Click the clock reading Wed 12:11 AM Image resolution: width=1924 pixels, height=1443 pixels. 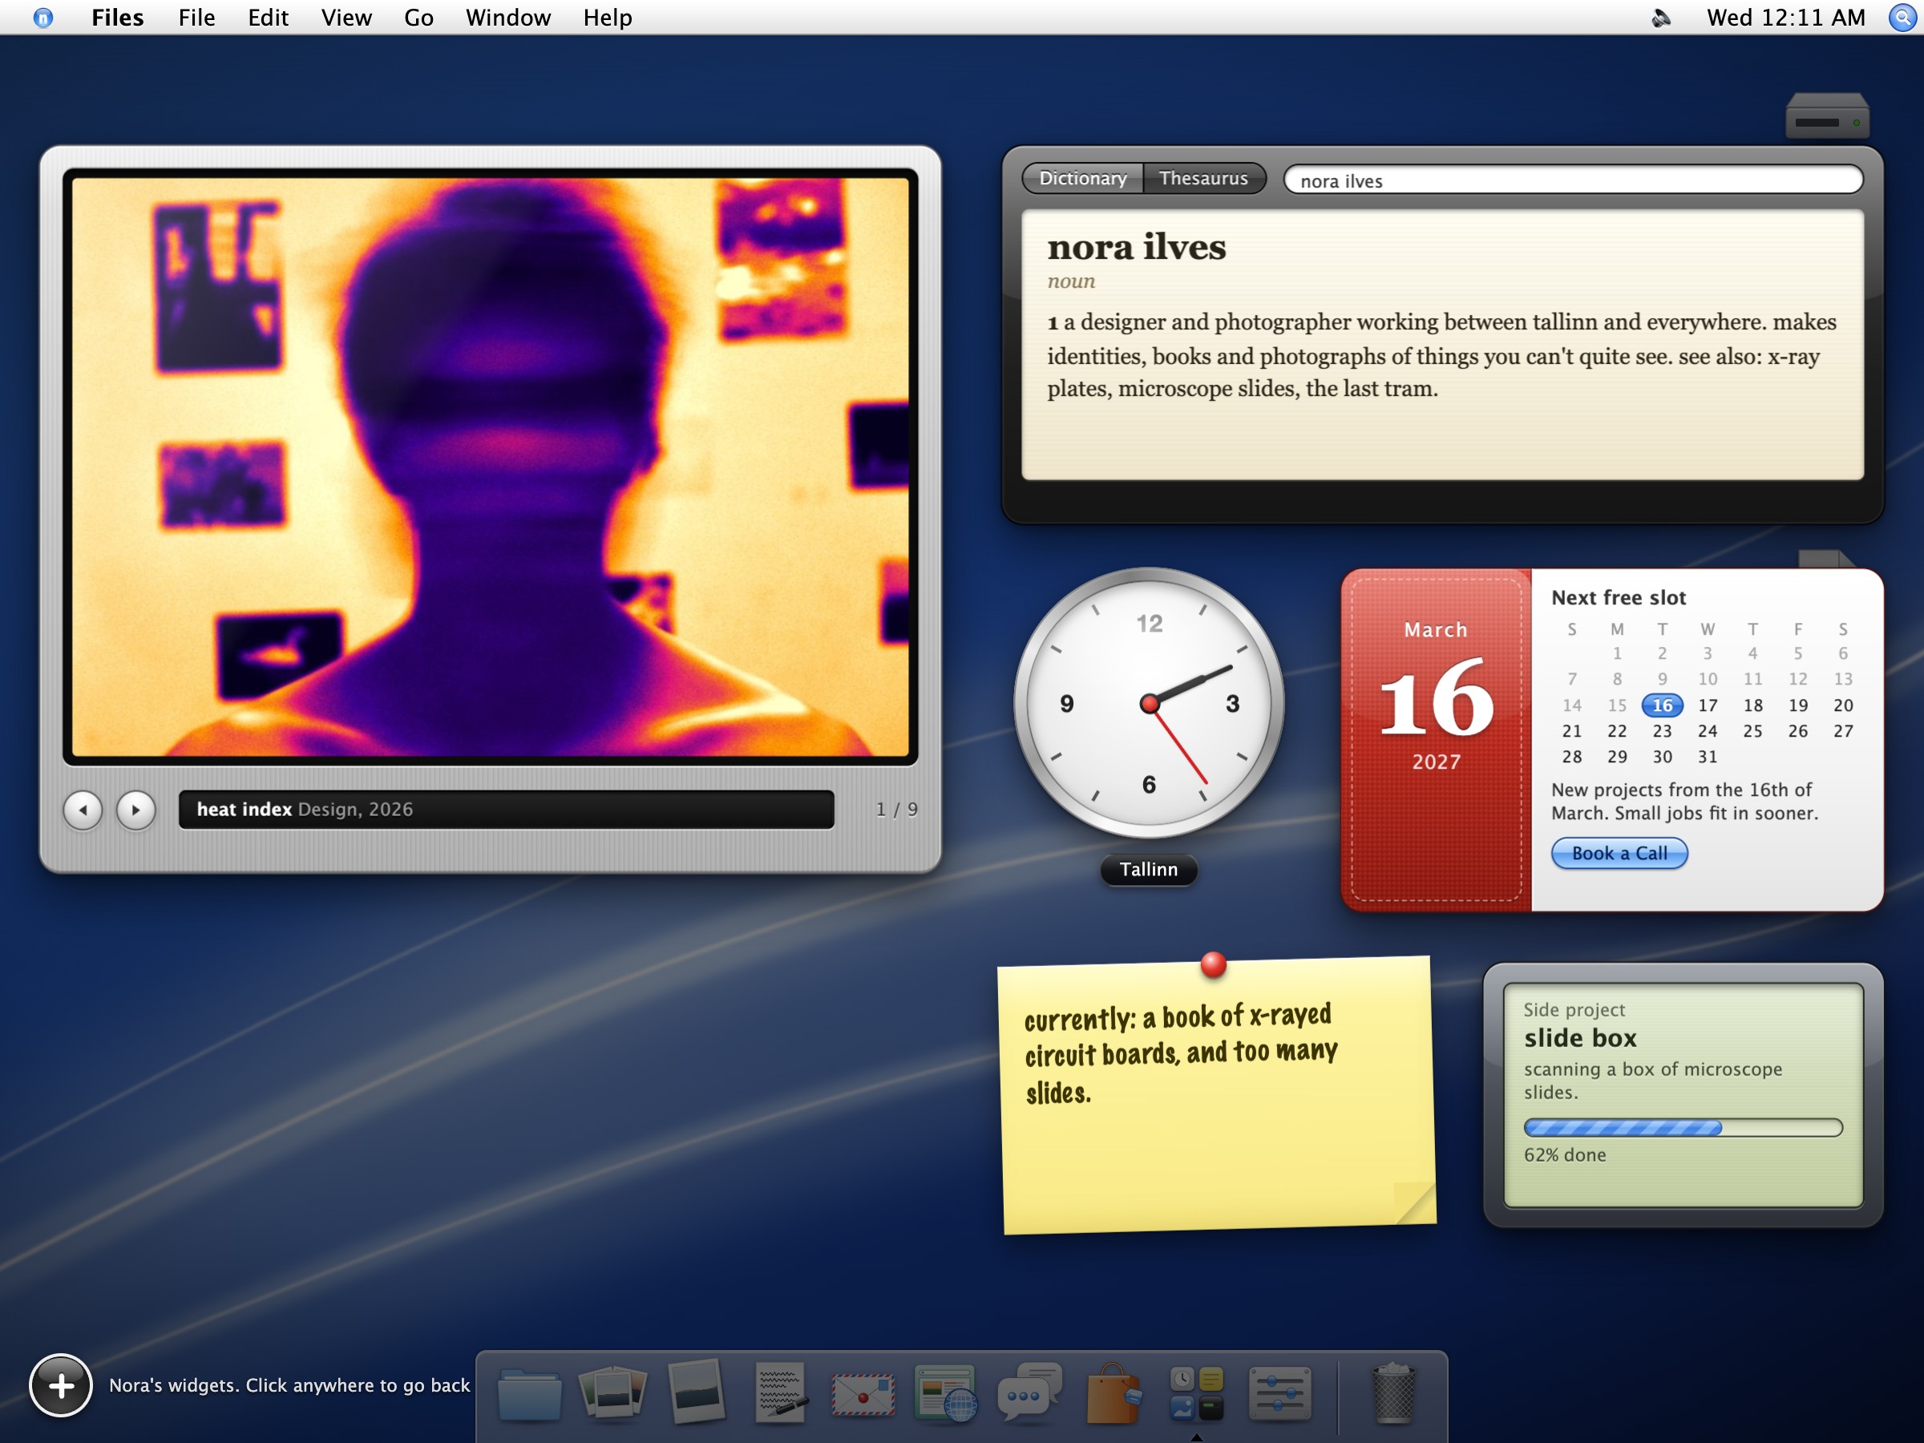click(x=1785, y=18)
